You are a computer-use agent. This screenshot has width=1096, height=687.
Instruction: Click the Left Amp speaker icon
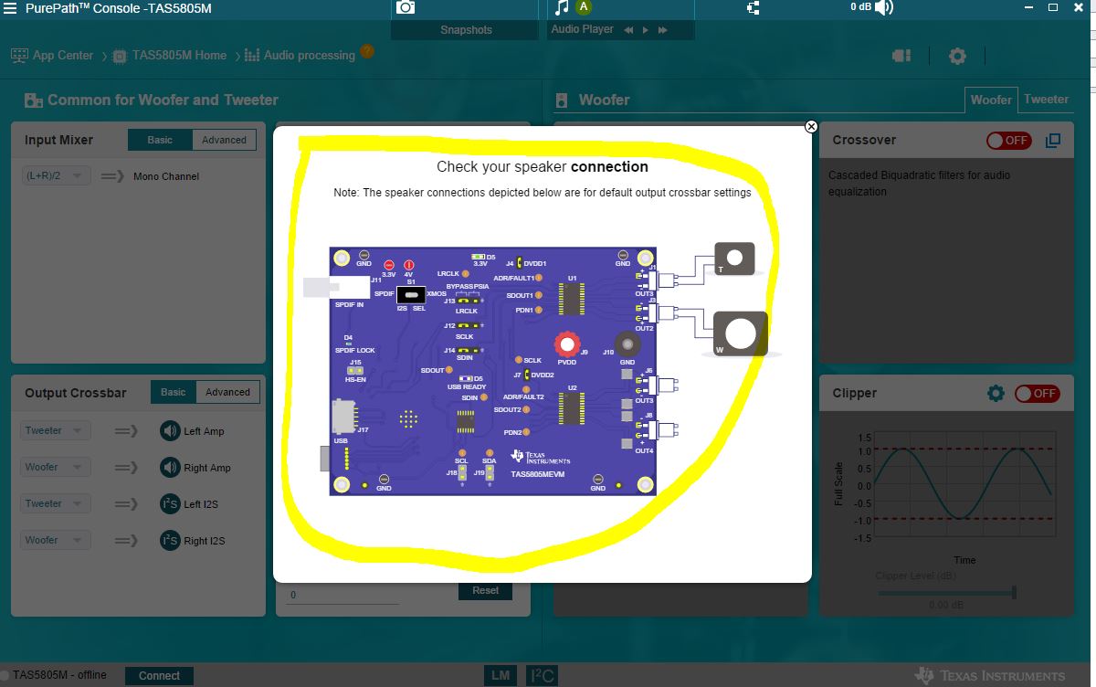tap(170, 430)
